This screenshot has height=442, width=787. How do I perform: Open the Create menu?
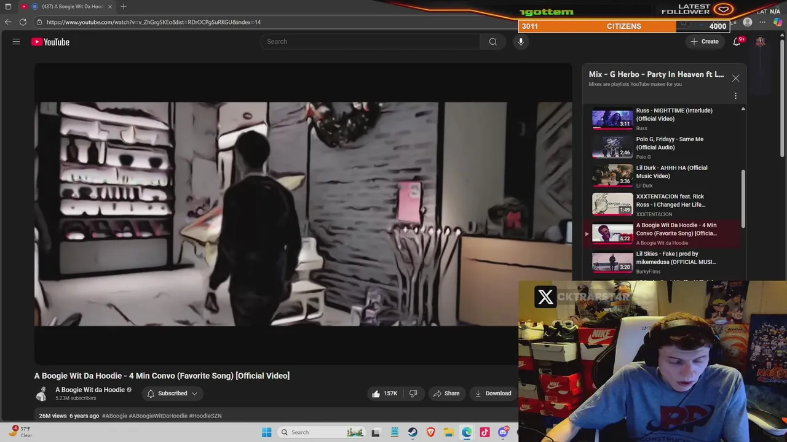705,42
